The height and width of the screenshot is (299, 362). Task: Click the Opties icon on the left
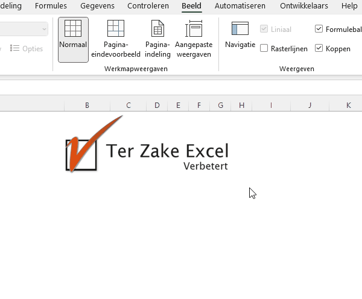pyautogui.click(x=15, y=48)
